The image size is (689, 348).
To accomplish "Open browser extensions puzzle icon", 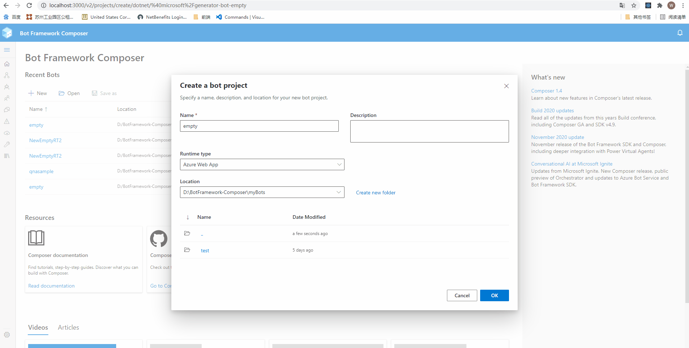I will coord(660,5).
